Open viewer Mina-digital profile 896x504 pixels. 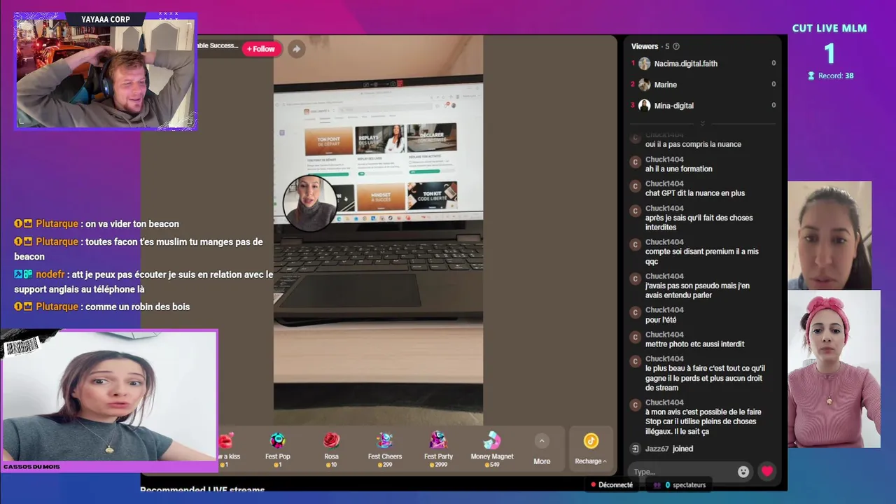point(673,106)
